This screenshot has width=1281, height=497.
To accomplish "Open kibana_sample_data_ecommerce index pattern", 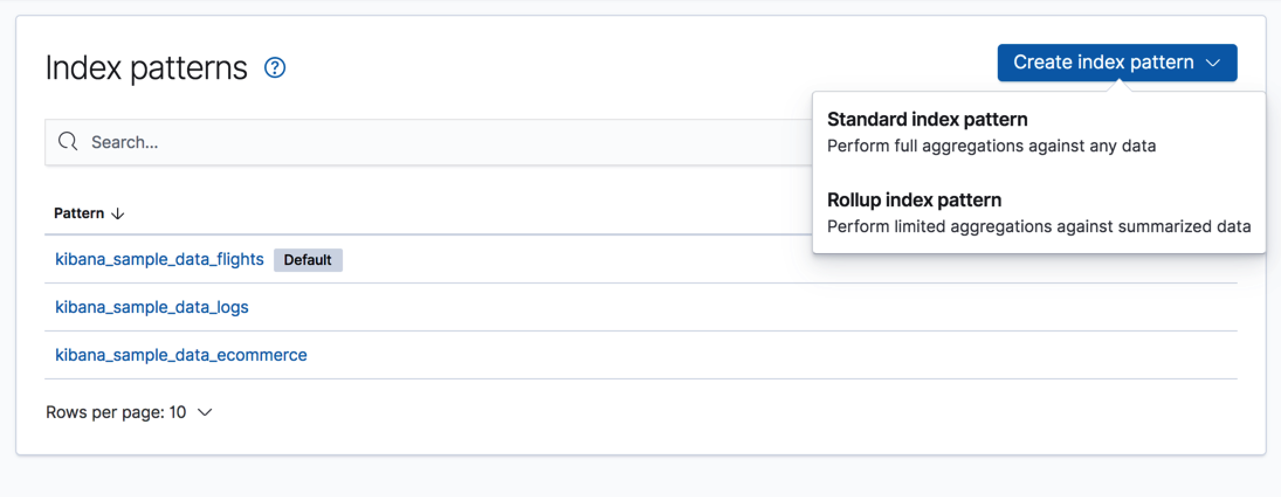I will 181,355.
